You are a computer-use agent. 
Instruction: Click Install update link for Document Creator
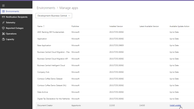point(175,105)
